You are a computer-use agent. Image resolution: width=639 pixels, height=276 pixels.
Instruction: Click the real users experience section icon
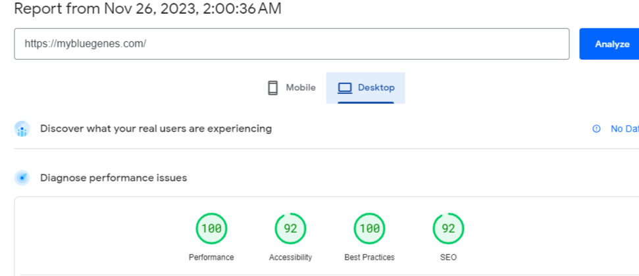tap(22, 129)
